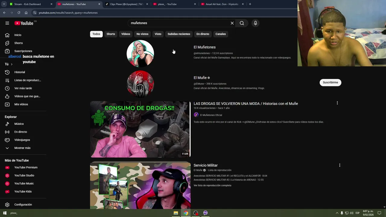Activate voice search microphone
This screenshot has width=386, height=217.
pyautogui.click(x=255, y=23)
